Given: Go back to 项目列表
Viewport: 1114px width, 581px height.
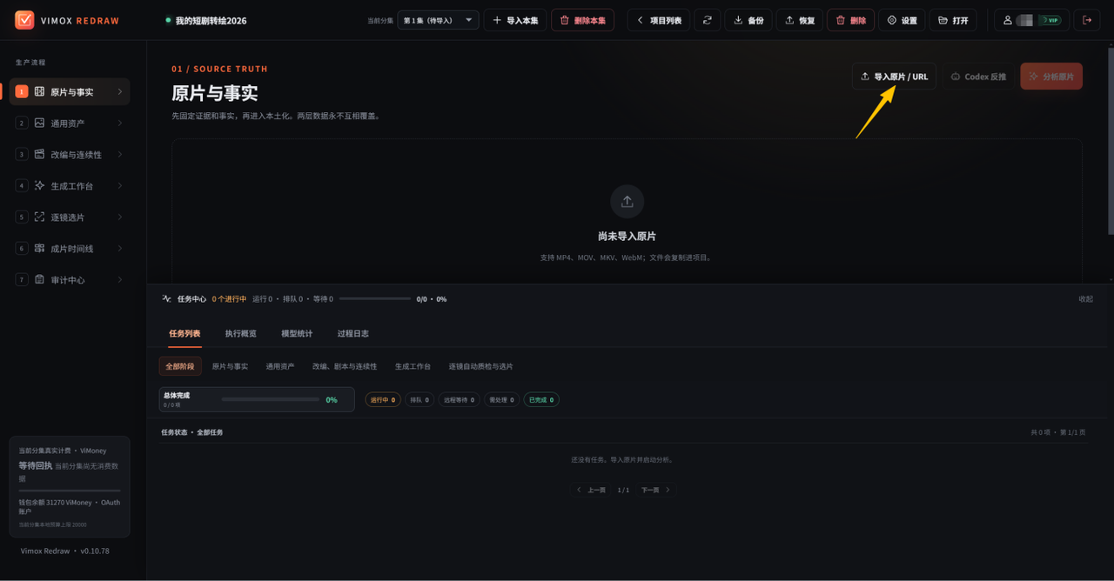Looking at the screenshot, I should 659,20.
